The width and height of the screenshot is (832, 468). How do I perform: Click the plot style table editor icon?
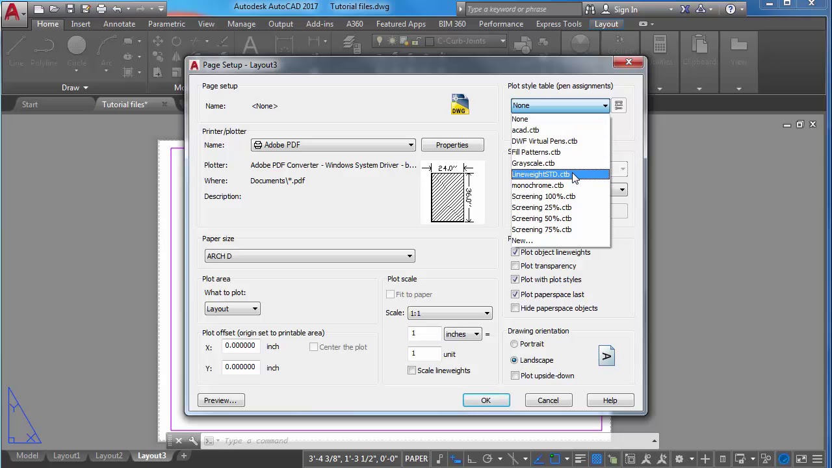619,105
